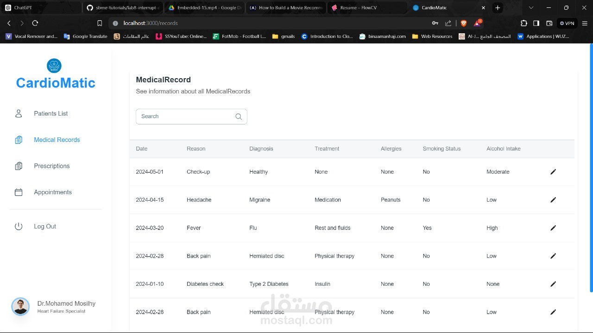Close the CardioMatic browser tab
Viewport: 593px width, 333px height.
tap(483, 8)
